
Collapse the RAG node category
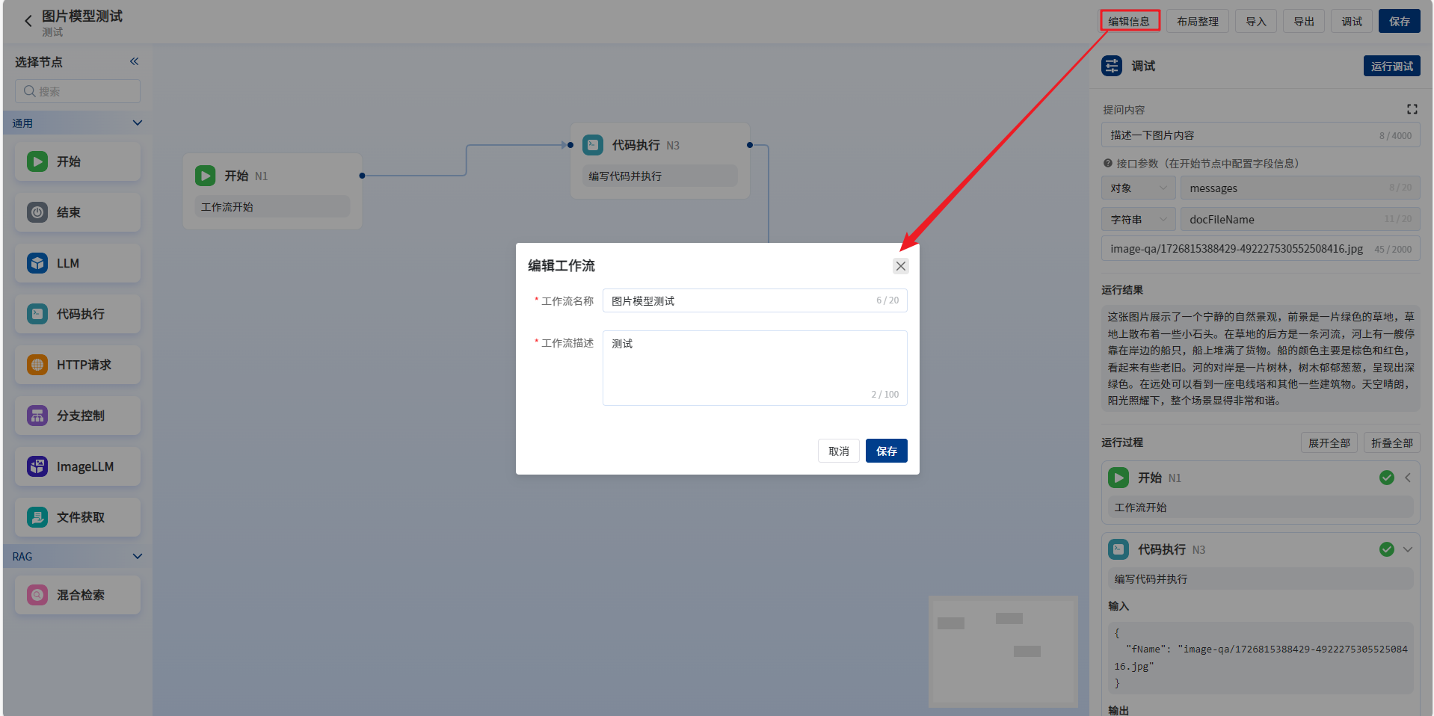tap(137, 556)
